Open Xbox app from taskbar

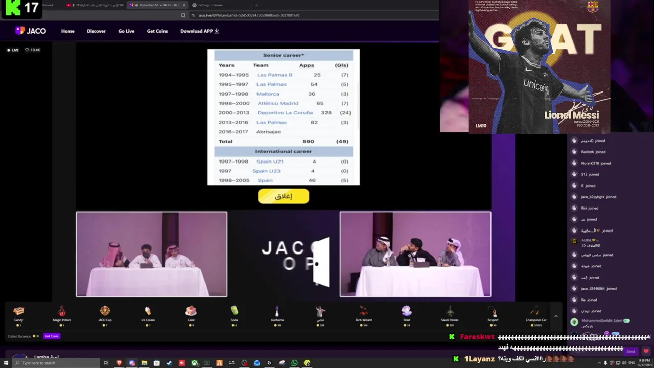194,363
